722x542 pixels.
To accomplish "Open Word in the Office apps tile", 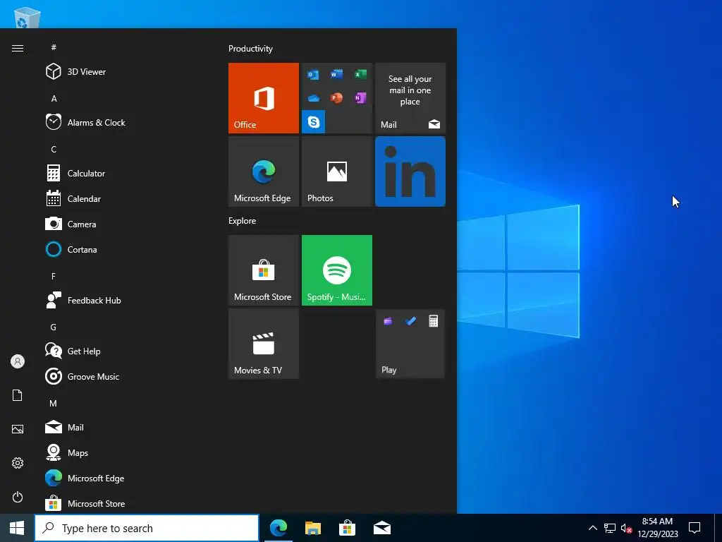I will coord(336,75).
